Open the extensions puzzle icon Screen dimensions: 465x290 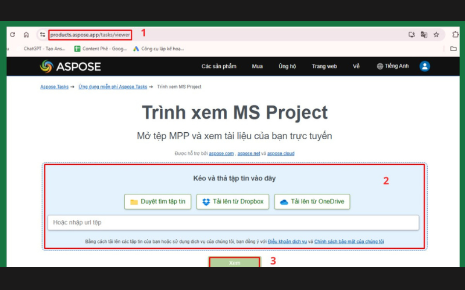(x=455, y=35)
